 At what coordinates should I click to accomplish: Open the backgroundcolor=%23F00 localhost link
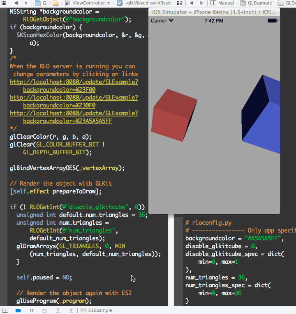tap(74, 86)
